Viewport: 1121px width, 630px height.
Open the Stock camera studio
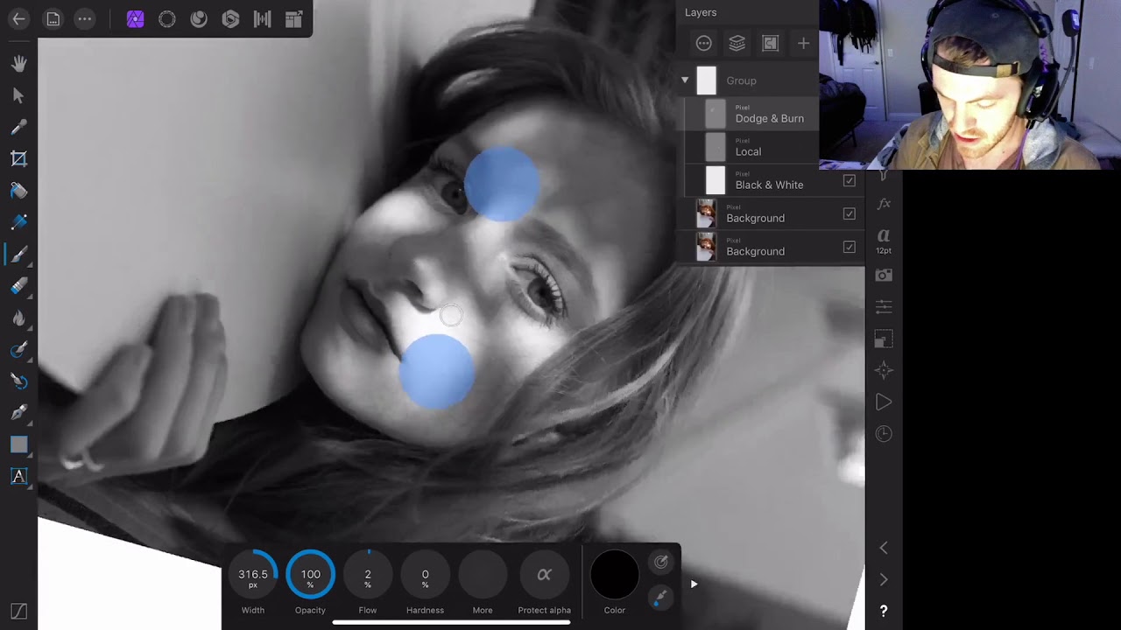884,275
